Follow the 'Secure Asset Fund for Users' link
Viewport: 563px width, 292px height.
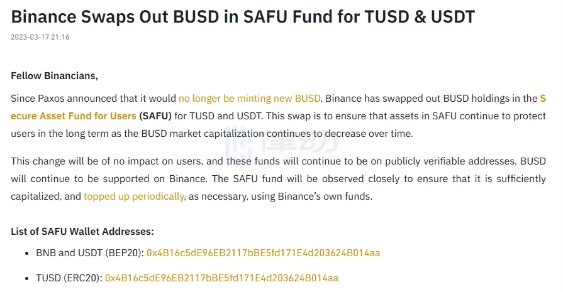(74, 116)
